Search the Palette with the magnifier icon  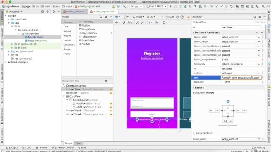(x=101, y=17)
